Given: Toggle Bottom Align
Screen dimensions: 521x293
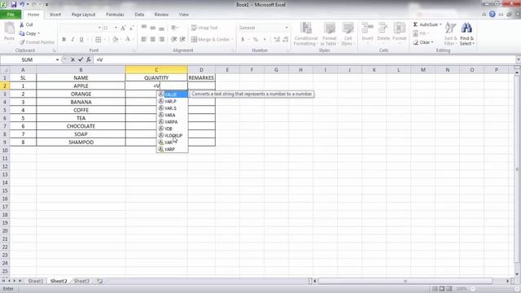Looking at the screenshot, I should [161, 28].
